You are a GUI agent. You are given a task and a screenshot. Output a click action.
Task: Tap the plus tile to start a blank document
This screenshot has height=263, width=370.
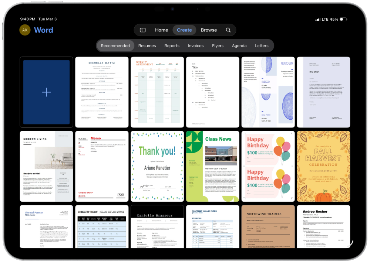click(46, 92)
